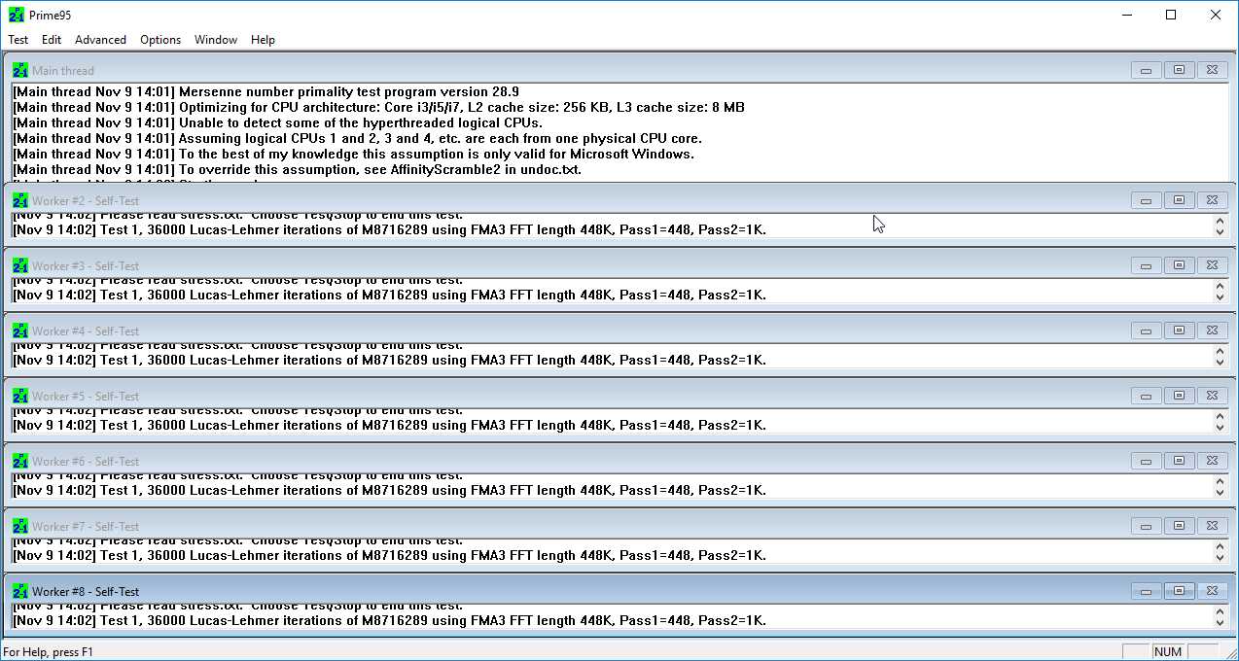Open the Help menu
Screen dimensions: 1239x661
pyautogui.click(x=263, y=40)
